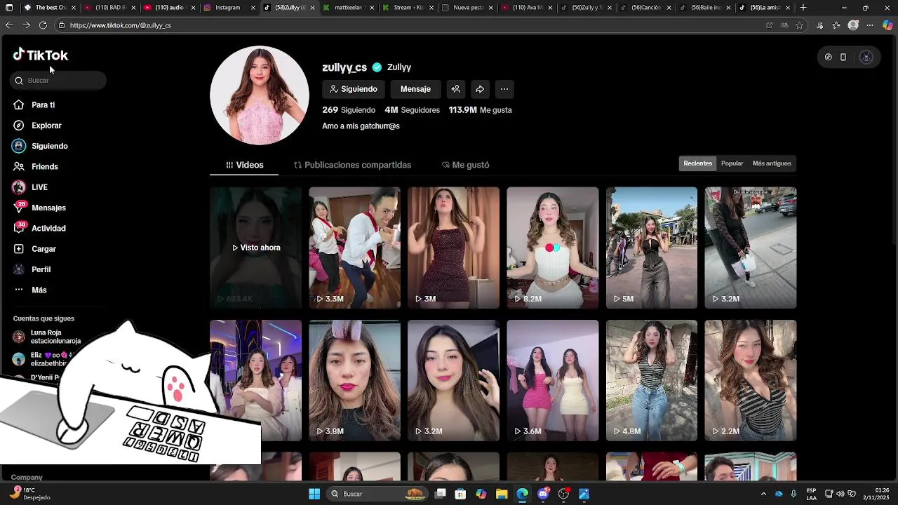Switch to The best Ch browser tab
This screenshot has width=898, height=505.
pyautogui.click(x=49, y=8)
